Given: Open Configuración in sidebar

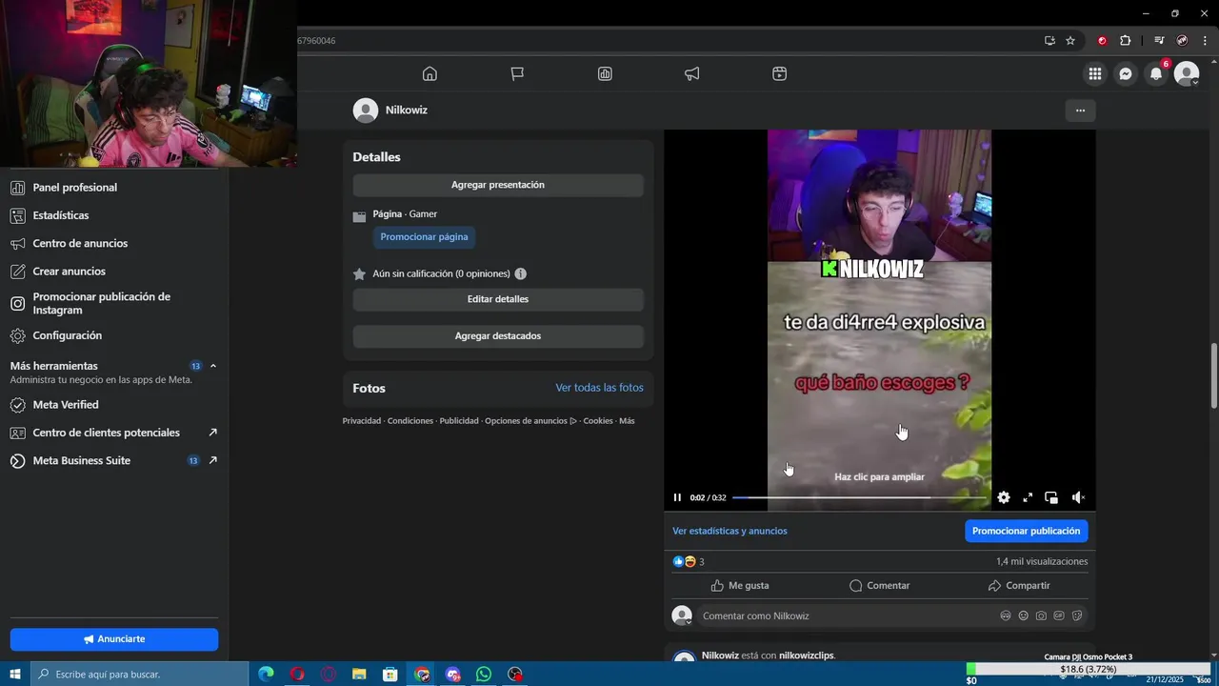Looking at the screenshot, I should 114,335.
